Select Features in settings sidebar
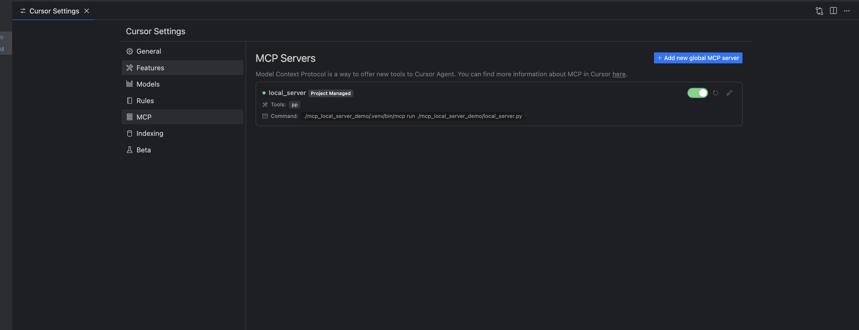The image size is (859, 330). click(182, 68)
